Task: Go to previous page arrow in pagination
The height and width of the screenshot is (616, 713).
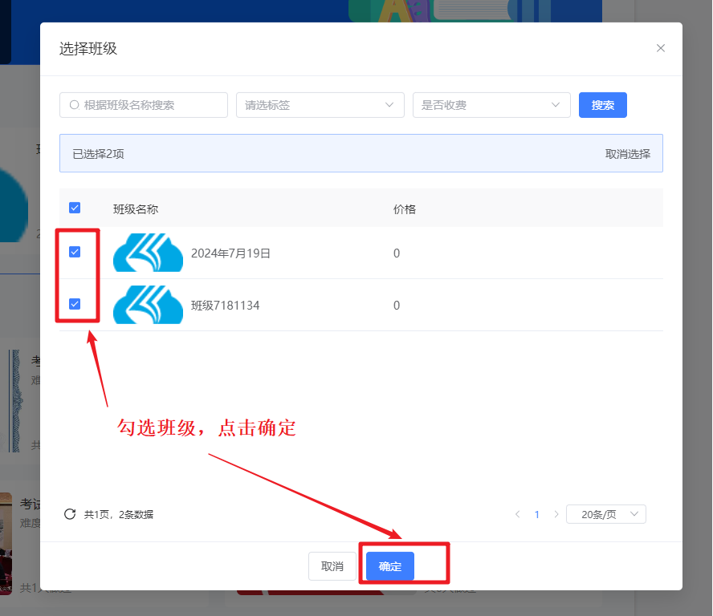Action: coord(517,514)
